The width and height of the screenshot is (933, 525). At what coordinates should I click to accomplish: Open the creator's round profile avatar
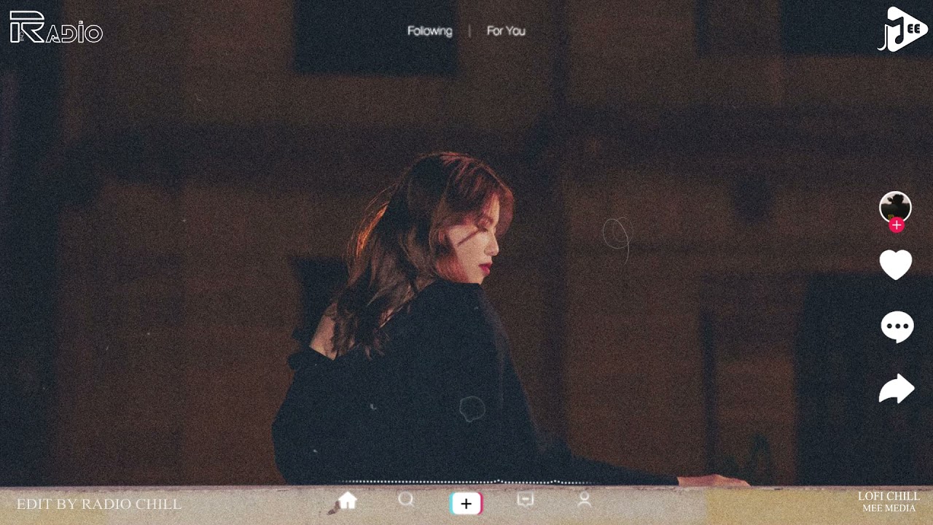tap(895, 206)
